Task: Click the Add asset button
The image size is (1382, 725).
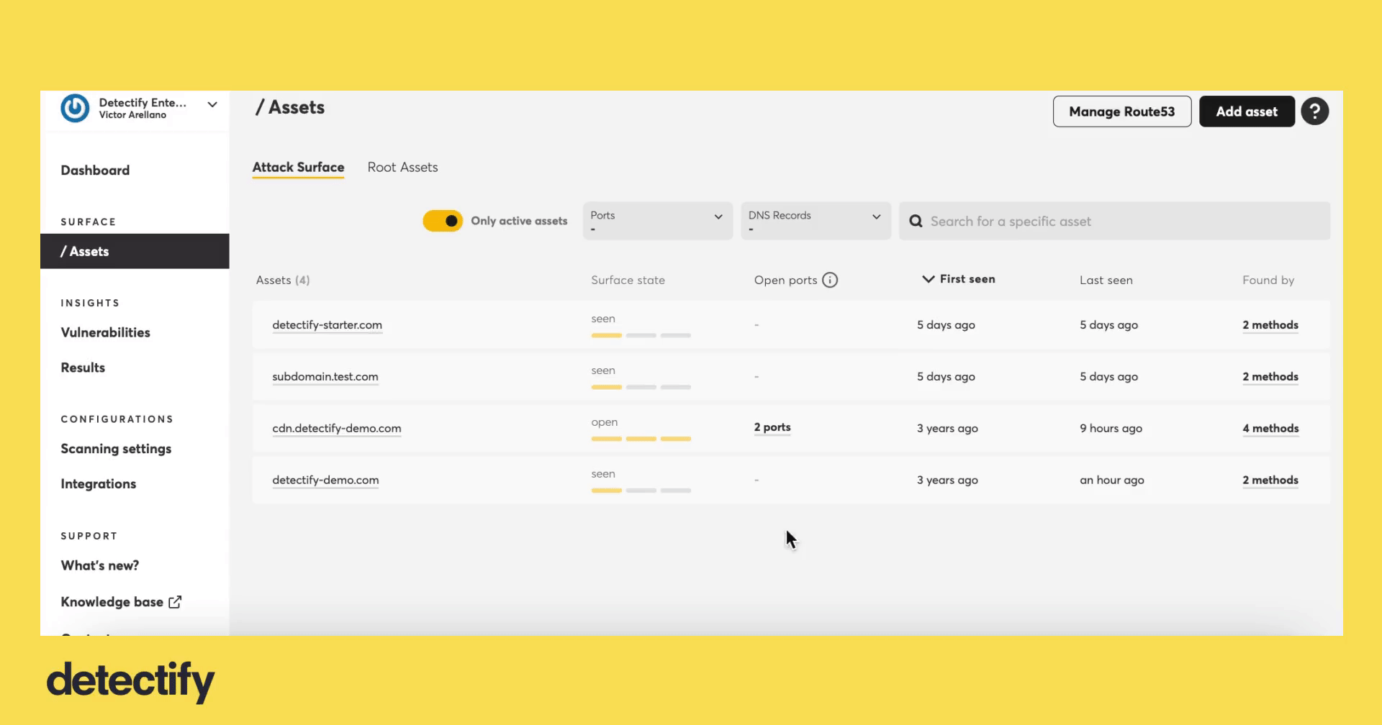Action: (1247, 111)
